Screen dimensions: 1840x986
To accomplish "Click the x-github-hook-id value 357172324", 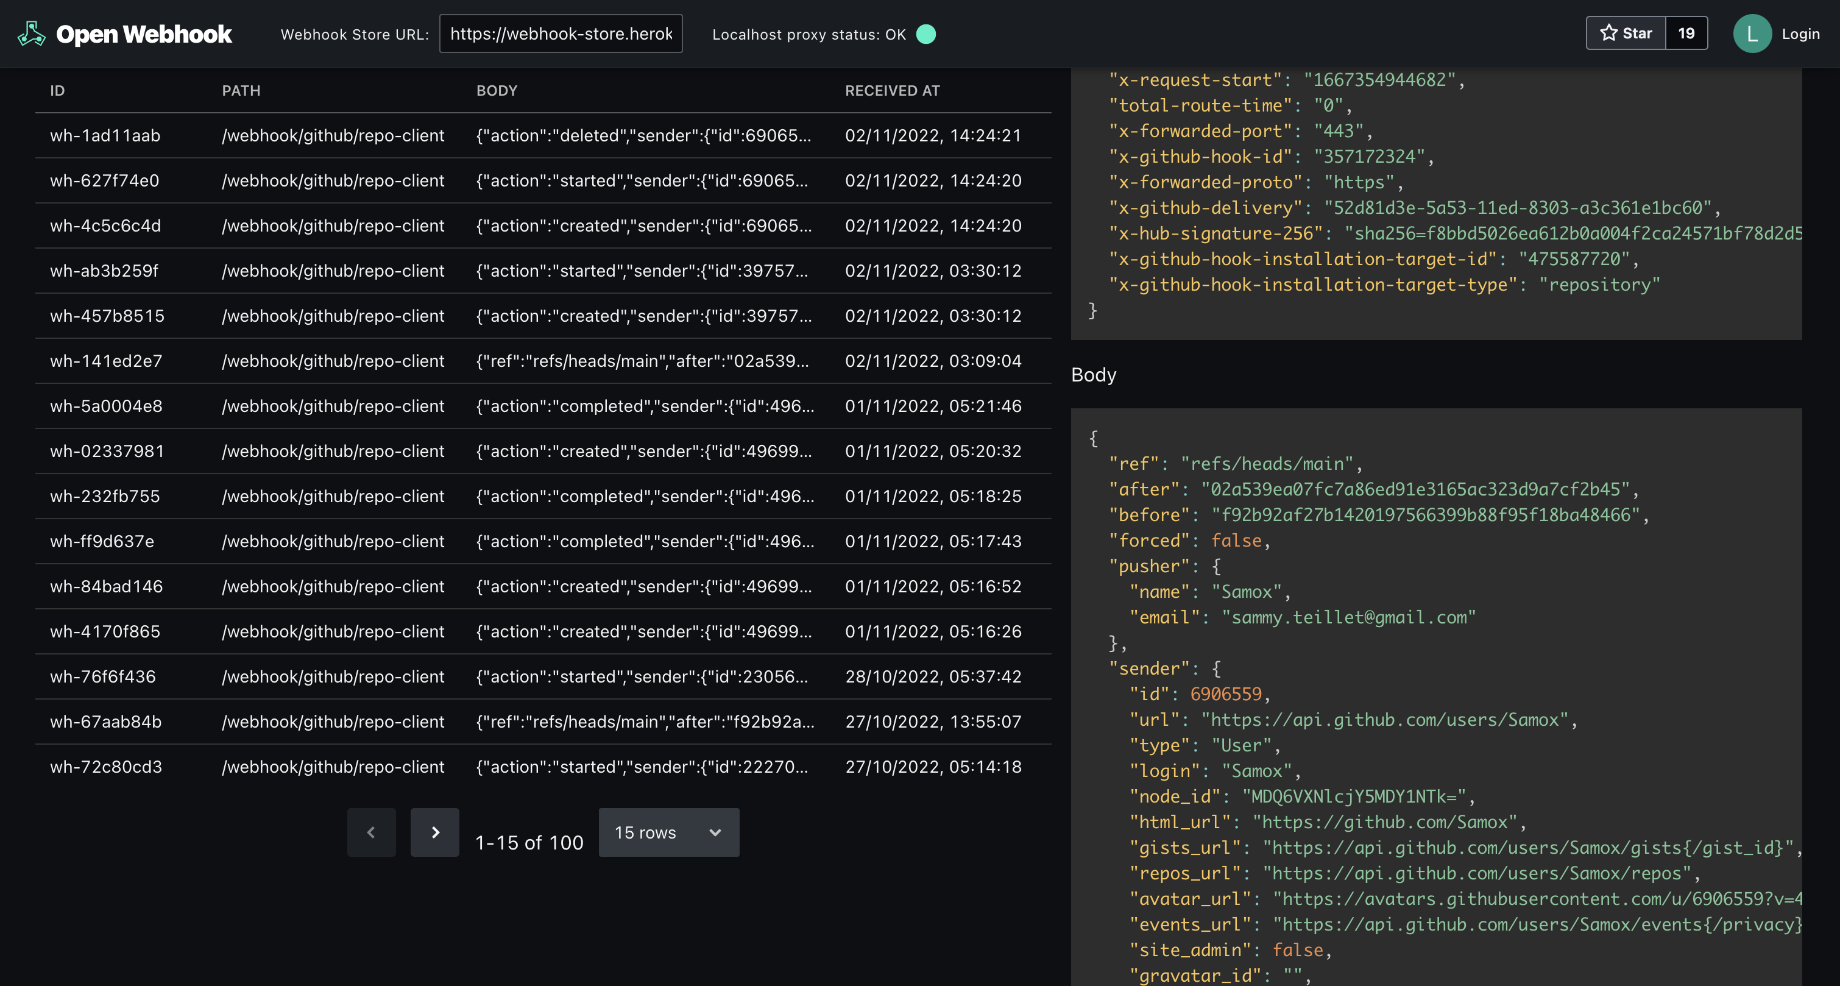I will (1369, 157).
